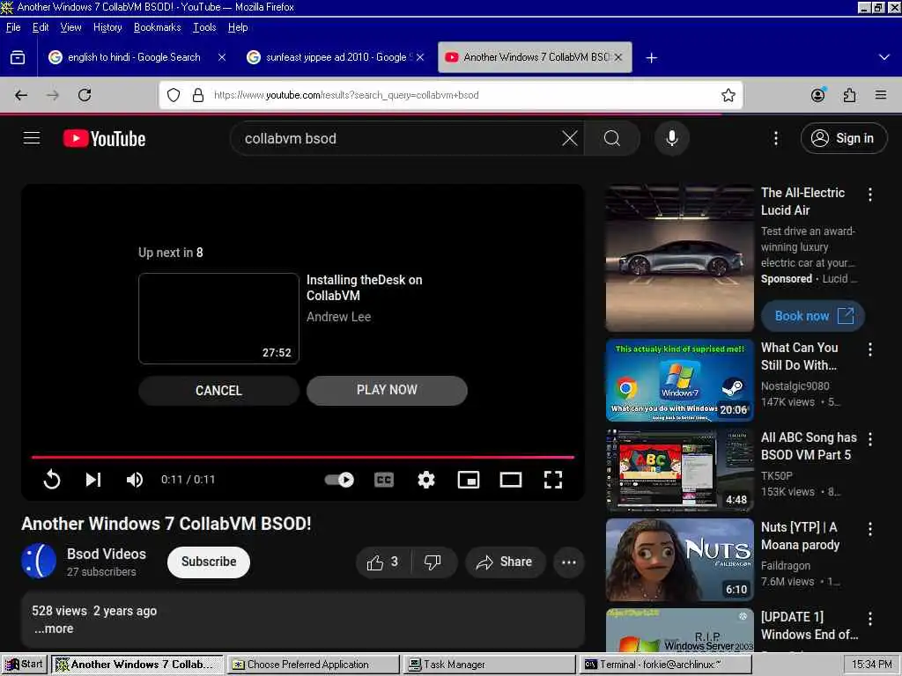Go back one page
Image resolution: width=902 pixels, height=676 pixels.
(21, 95)
